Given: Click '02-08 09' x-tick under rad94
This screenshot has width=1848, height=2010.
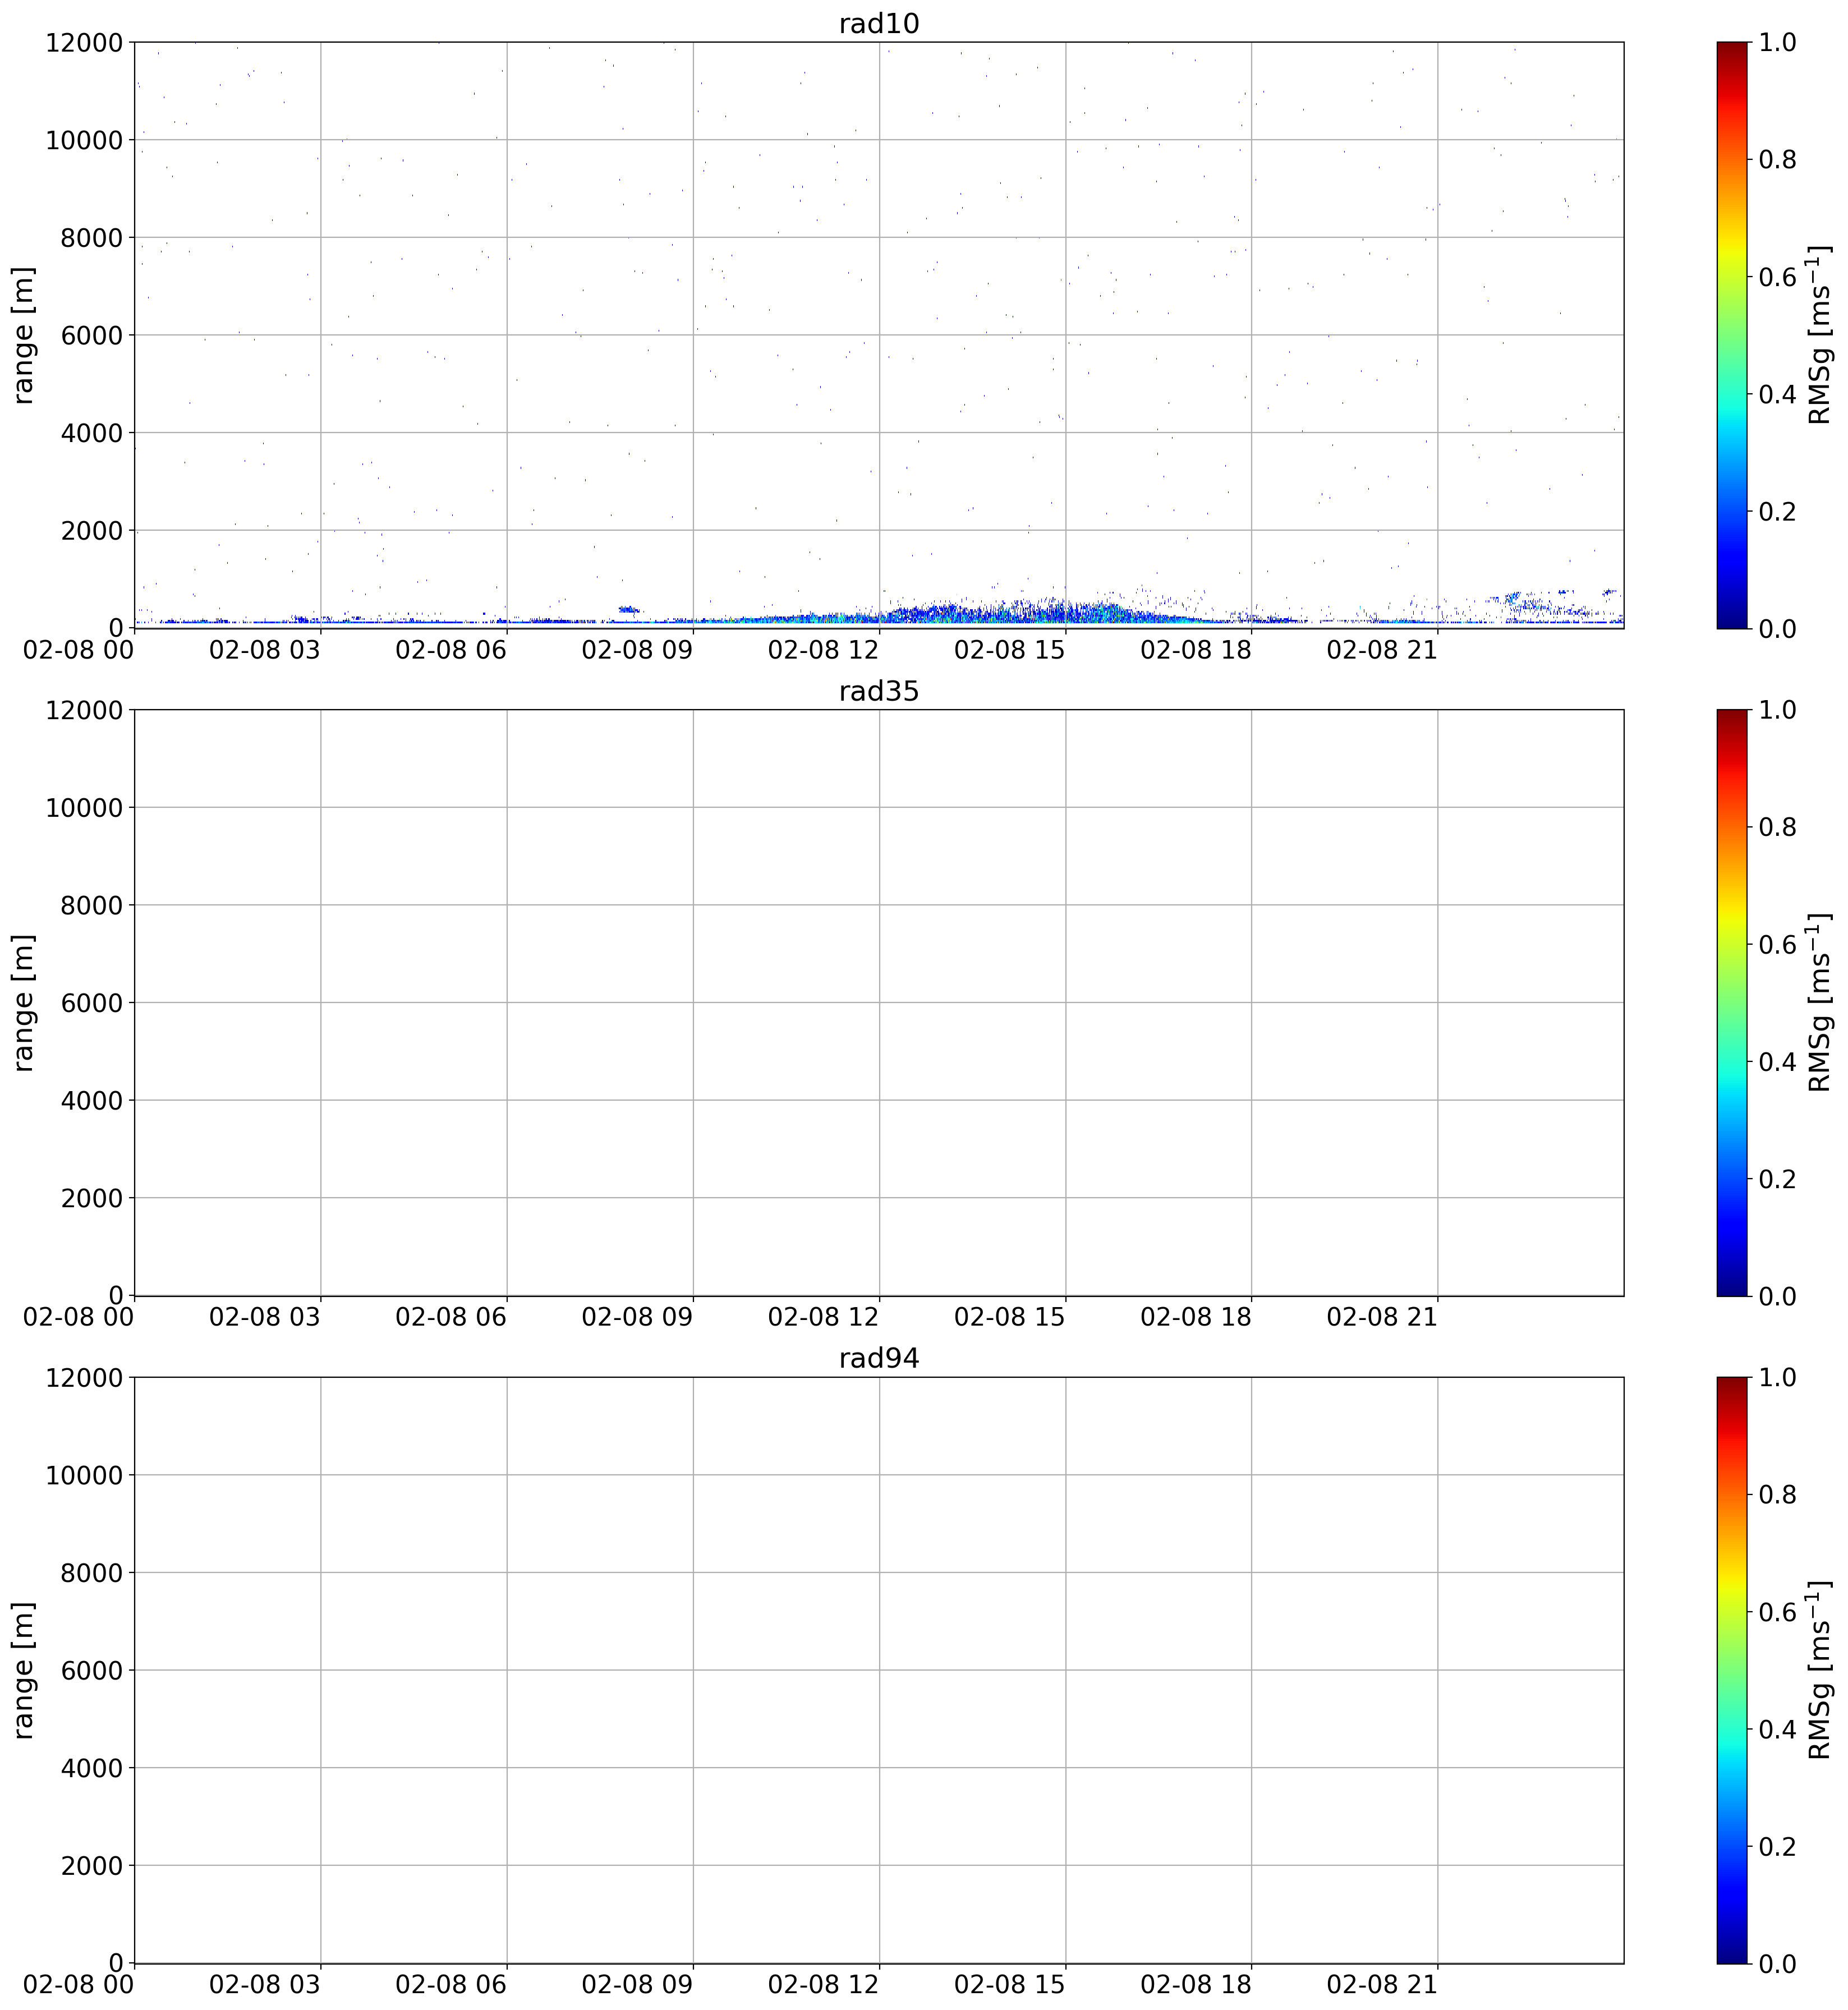Looking at the screenshot, I should (x=637, y=1985).
